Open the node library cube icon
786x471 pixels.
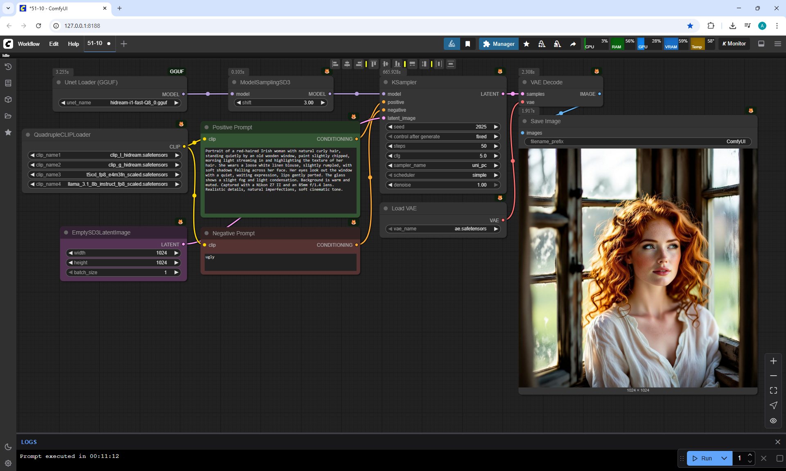click(8, 99)
